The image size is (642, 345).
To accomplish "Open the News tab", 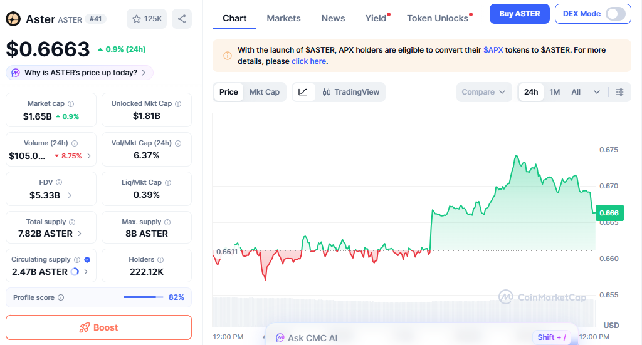I will point(333,18).
